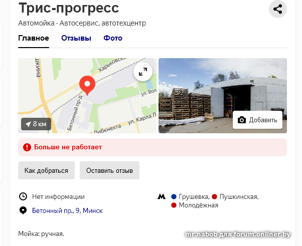
Task: Expand the map to fullscreen
Action: click(x=143, y=72)
